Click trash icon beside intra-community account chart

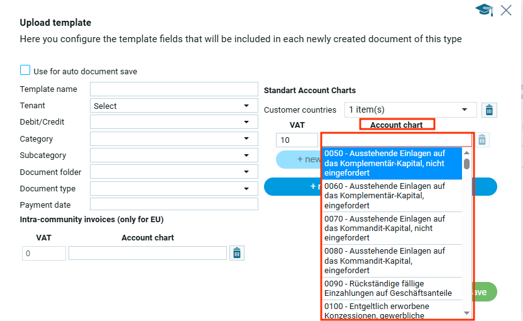point(237,253)
